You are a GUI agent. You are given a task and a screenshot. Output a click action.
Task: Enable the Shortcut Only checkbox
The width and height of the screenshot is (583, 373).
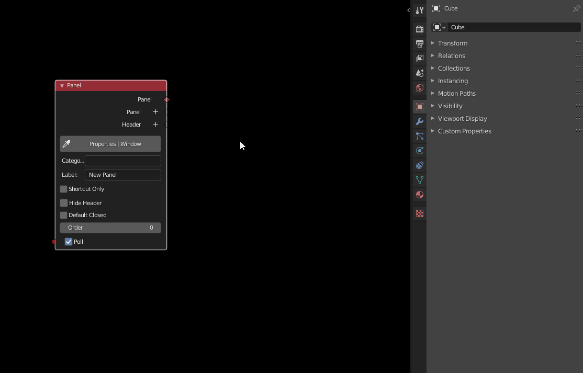coord(63,189)
